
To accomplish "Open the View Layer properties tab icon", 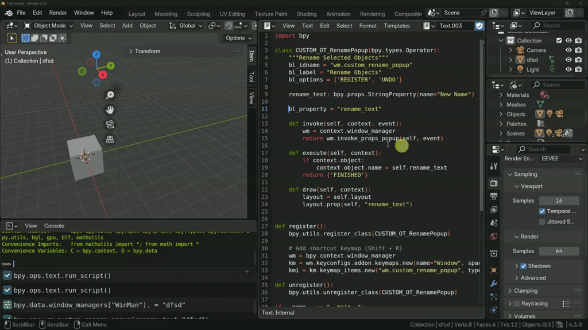I will point(494,210).
